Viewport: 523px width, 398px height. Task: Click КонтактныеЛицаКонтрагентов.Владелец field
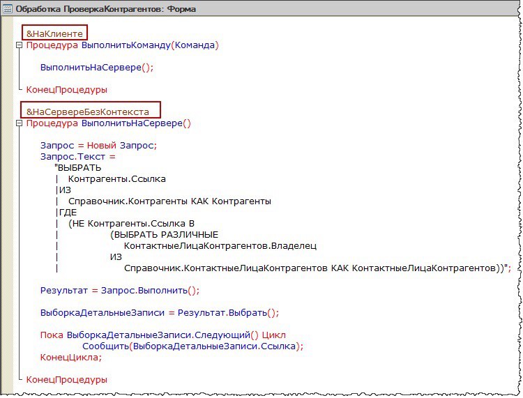click(x=220, y=246)
